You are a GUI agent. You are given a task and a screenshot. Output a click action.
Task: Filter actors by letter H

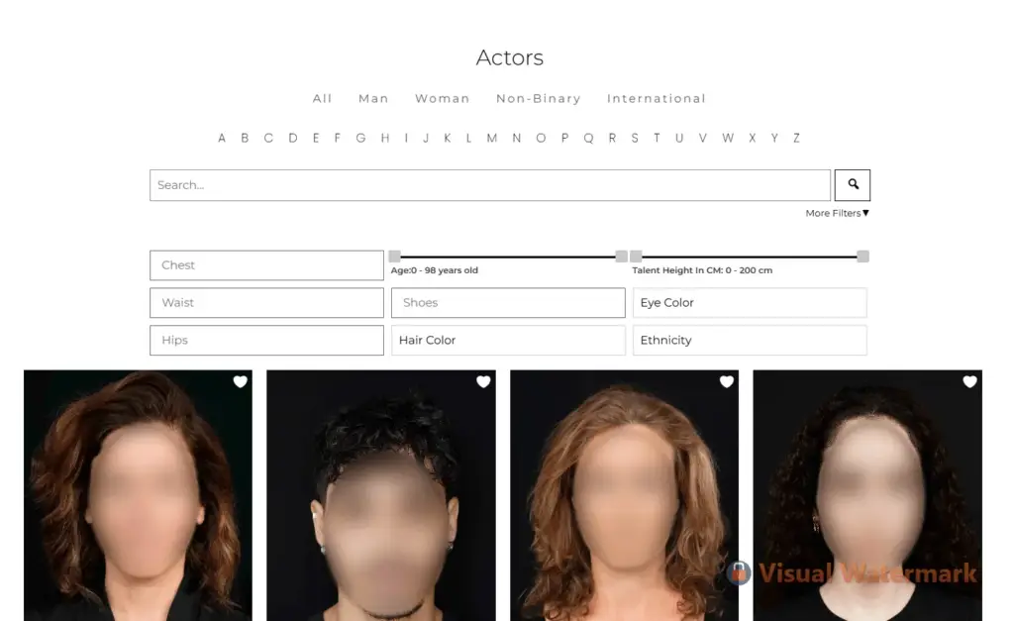385,138
